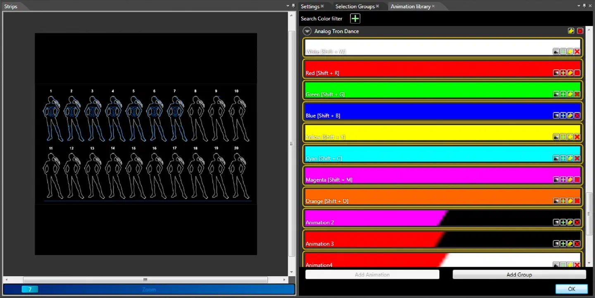Delete Animation 3
This screenshot has width=595, height=298.
pos(577,244)
